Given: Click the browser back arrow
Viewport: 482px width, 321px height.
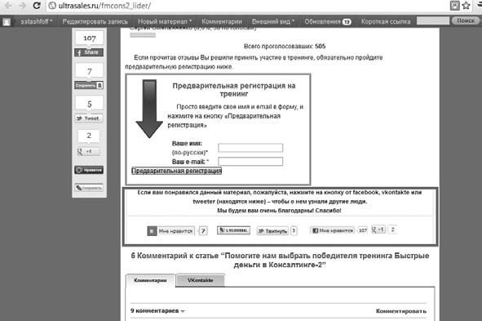Looking at the screenshot, I should 8,6.
